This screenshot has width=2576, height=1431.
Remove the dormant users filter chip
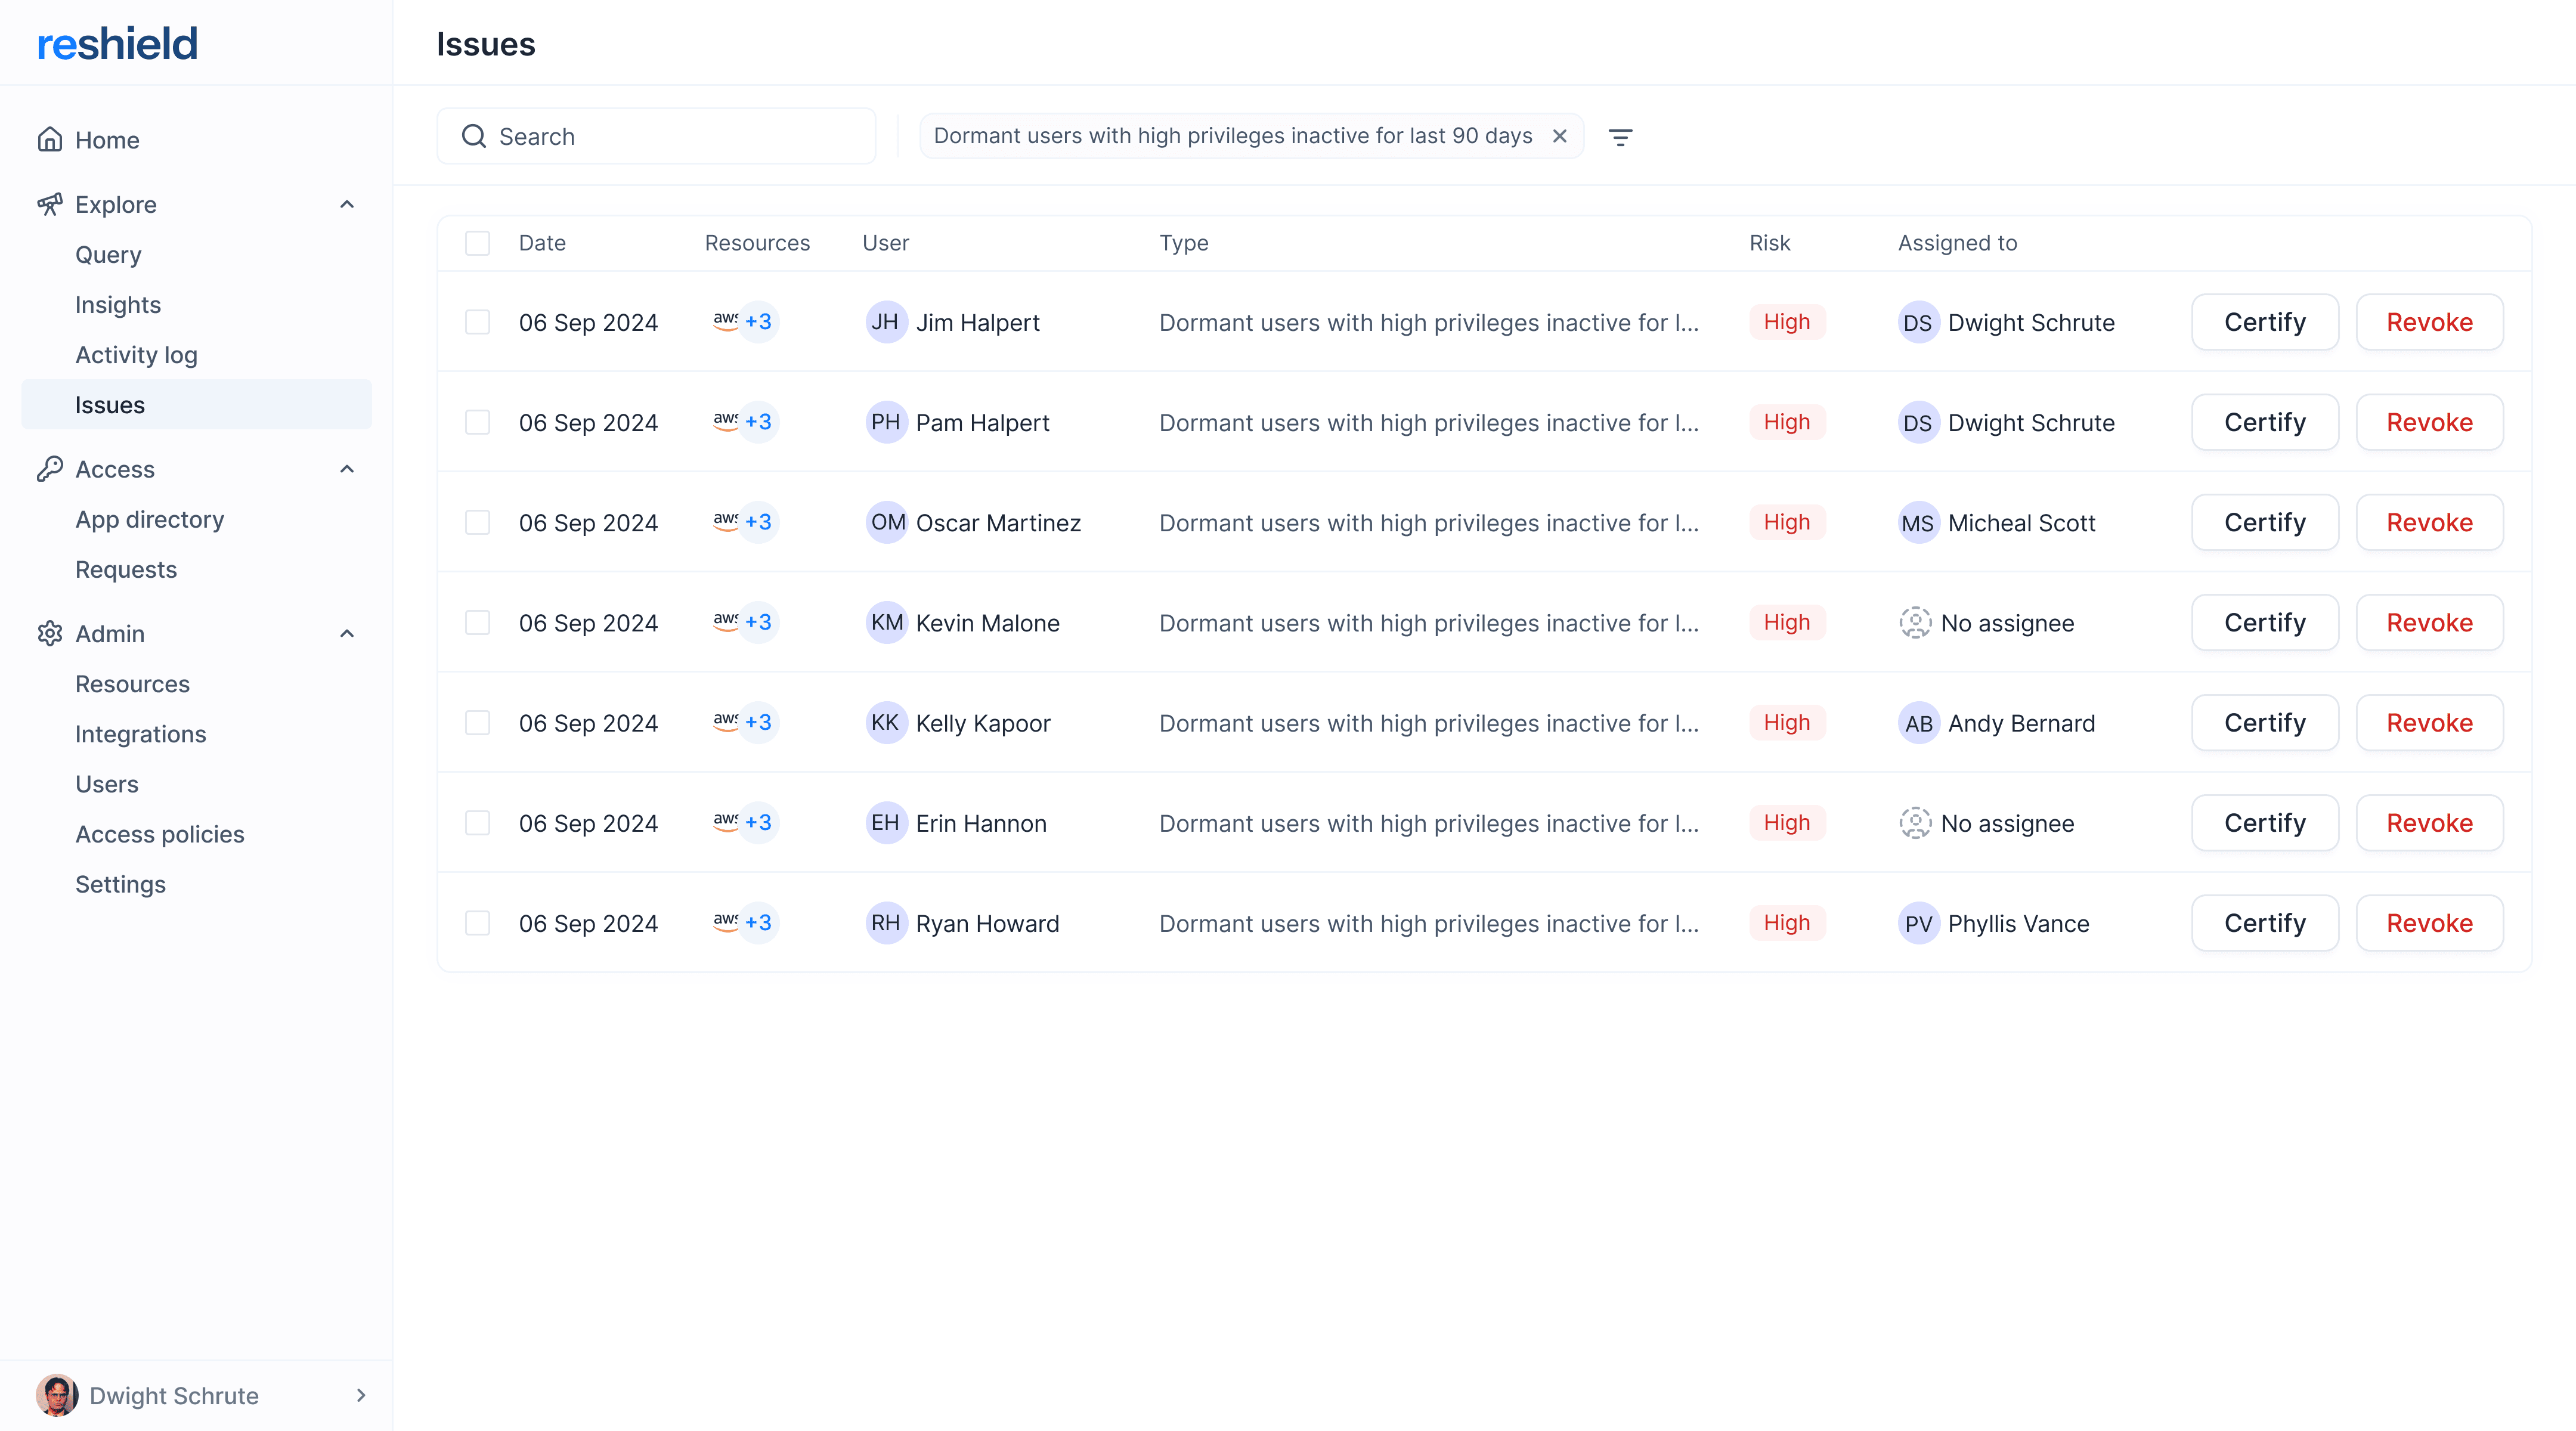[x=1559, y=136]
